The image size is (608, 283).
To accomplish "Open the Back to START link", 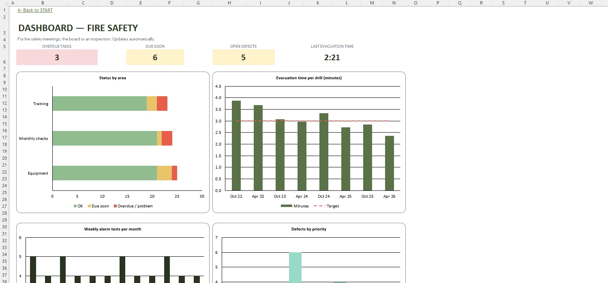I will tap(35, 10).
